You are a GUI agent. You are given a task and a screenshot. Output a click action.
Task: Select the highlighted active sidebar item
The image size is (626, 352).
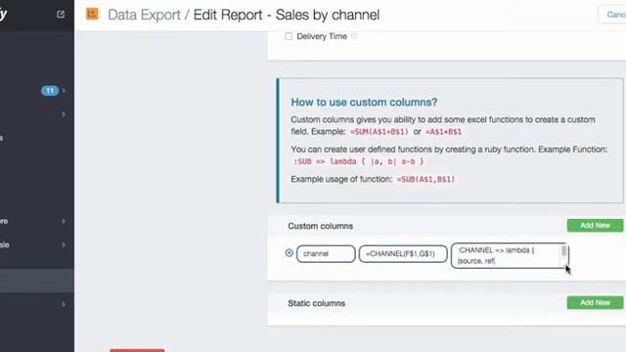[37, 281]
